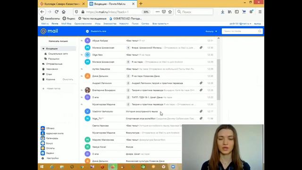Image resolution: width=302 pixels, height=170 pixels.
Task: Open Новости in portal navigation
Action: click(x=124, y=24)
